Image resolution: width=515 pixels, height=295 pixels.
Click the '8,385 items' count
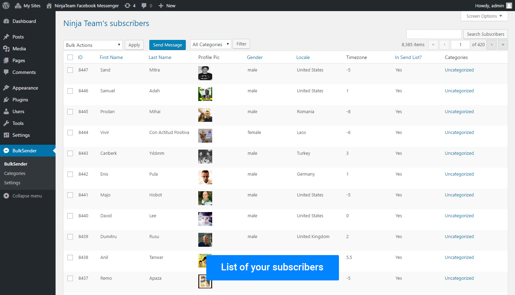point(413,44)
